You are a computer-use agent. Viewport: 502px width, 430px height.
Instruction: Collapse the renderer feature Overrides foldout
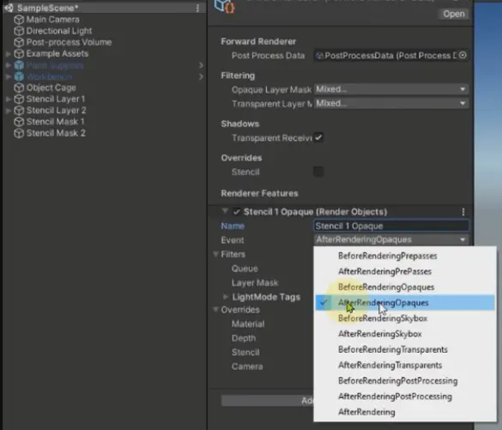coord(215,310)
